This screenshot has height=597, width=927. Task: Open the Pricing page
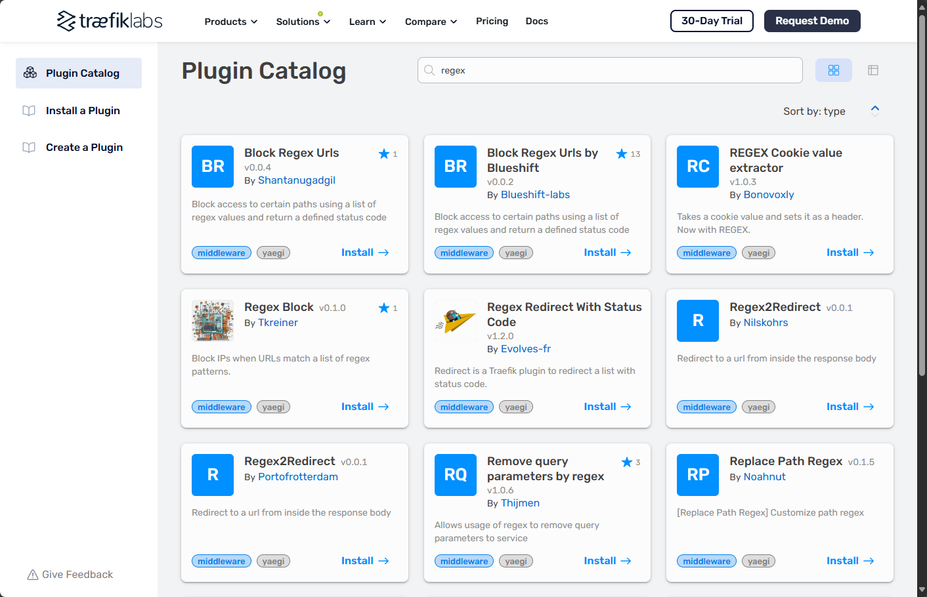click(492, 21)
